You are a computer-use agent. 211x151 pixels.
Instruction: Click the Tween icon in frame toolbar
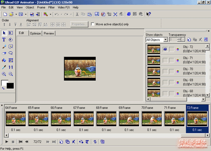pyautogui.click(x=81, y=142)
